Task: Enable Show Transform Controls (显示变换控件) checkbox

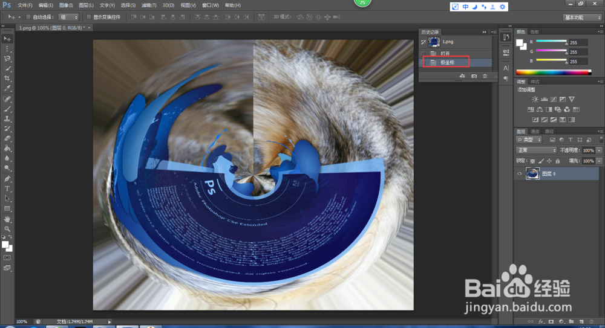Action: pos(89,17)
